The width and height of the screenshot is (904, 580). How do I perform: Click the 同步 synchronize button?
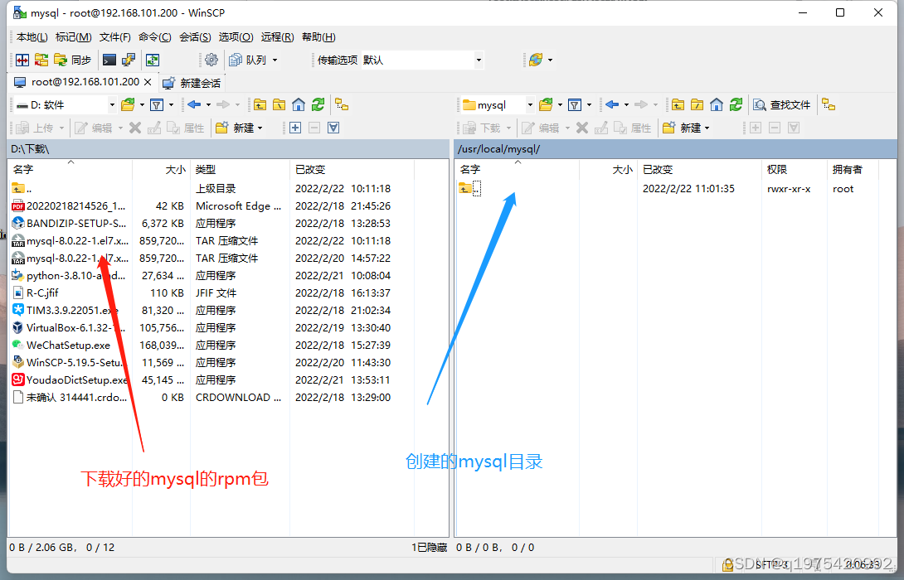pos(73,60)
